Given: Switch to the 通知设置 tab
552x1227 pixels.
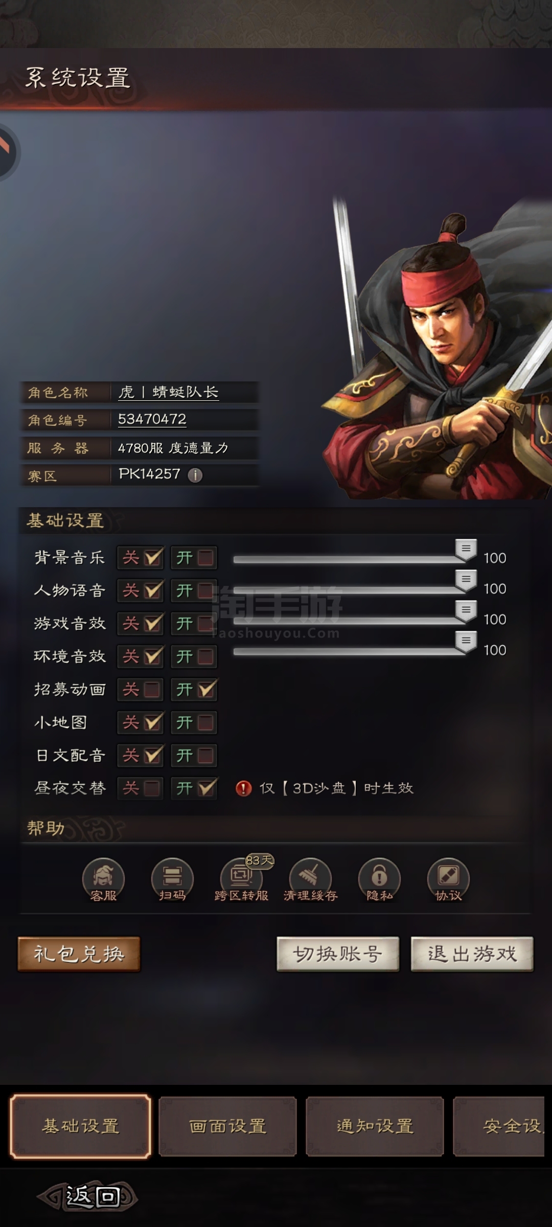Looking at the screenshot, I should pyautogui.click(x=375, y=1126).
